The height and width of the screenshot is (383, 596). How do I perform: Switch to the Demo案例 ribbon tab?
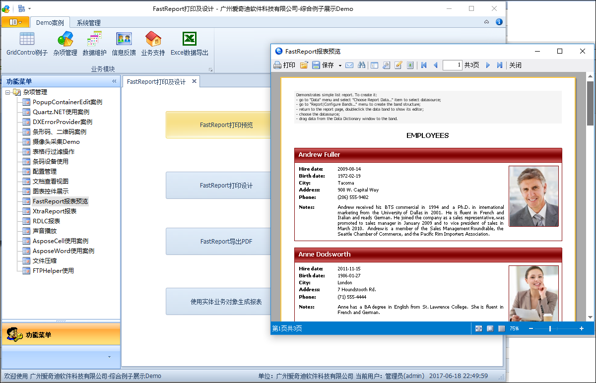point(50,22)
